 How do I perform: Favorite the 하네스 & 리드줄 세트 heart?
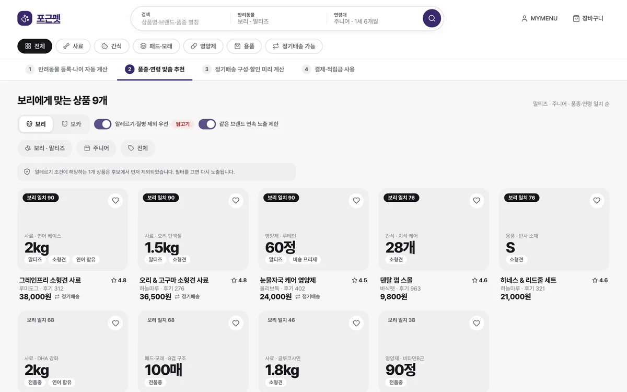(x=597, y=200)
